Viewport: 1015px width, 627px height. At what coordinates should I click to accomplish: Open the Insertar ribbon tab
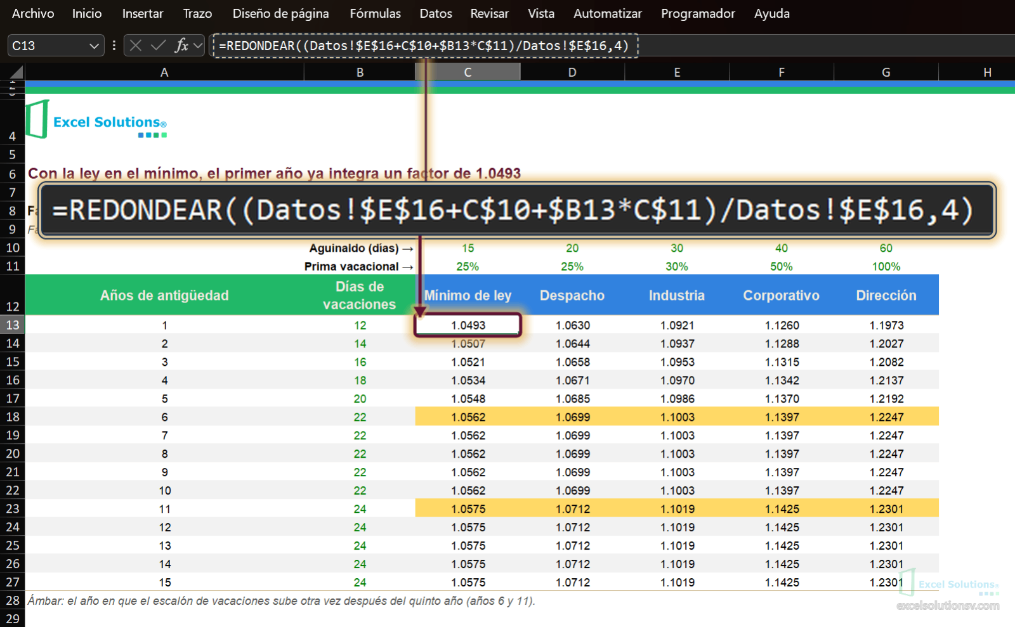coord(143,13)
